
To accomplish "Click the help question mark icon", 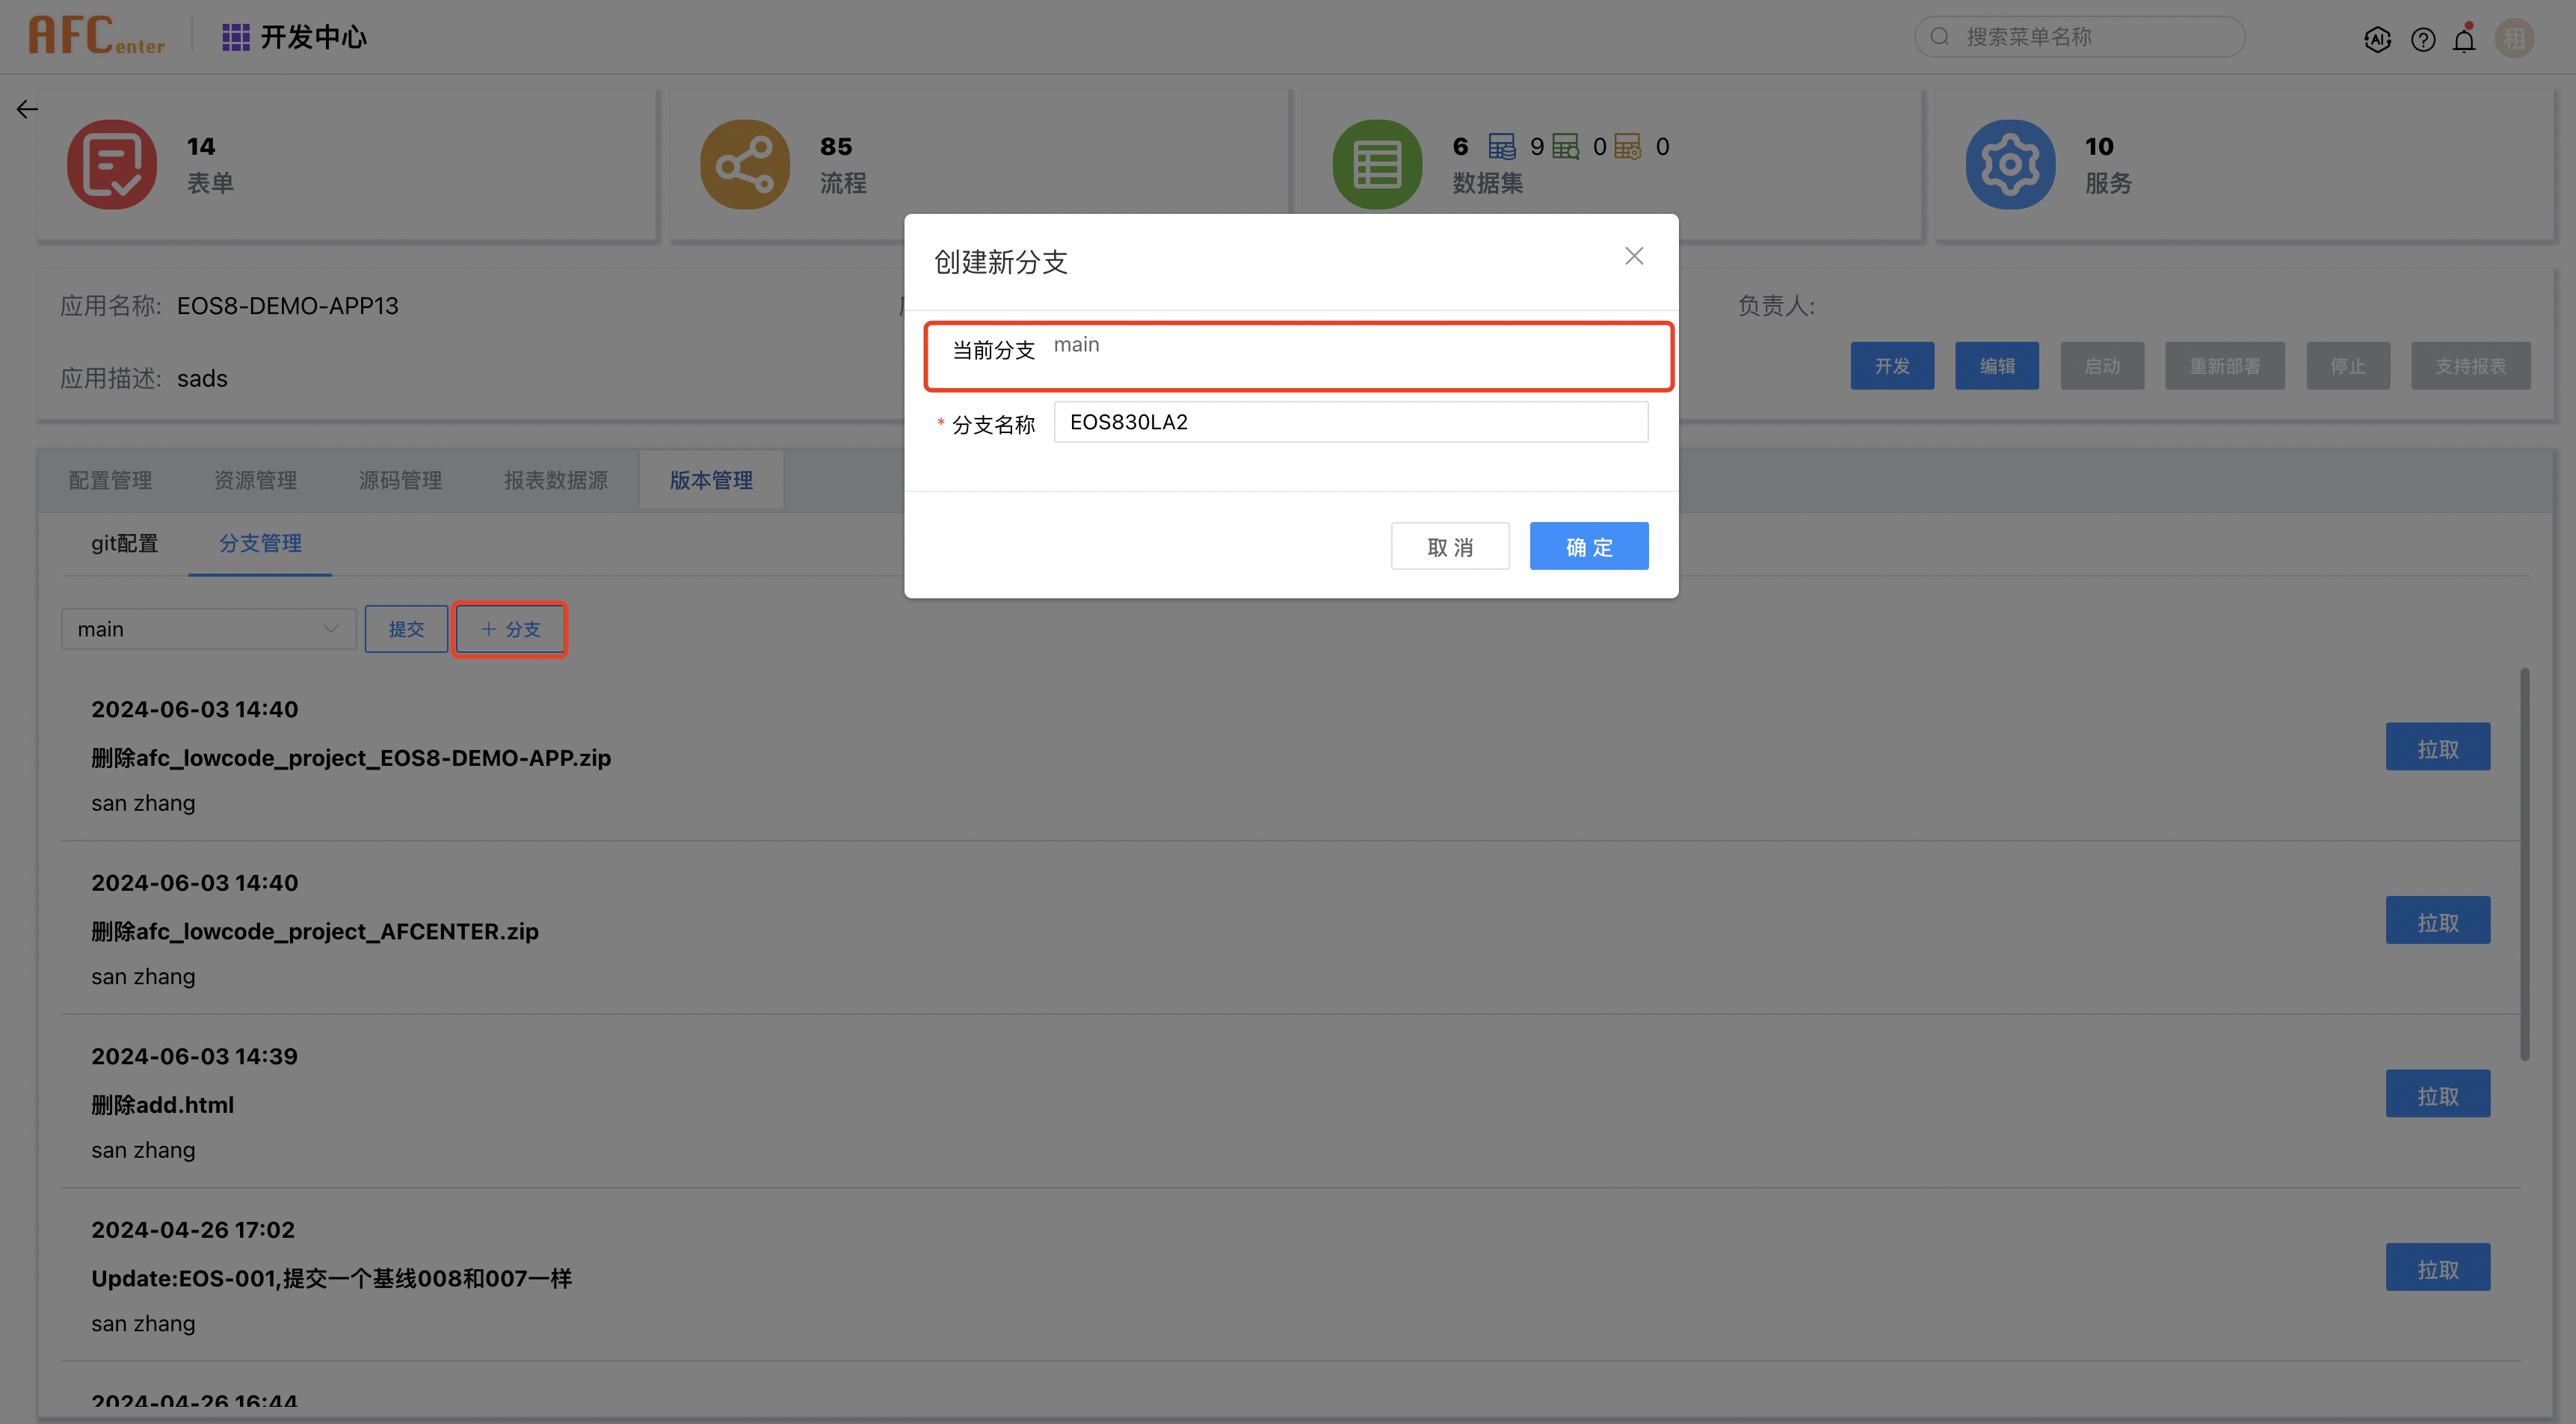I will coord(2423,38).
